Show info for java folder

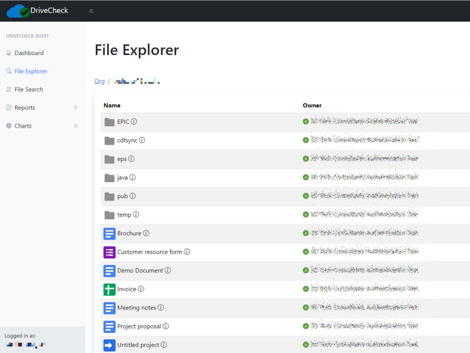tap(133, 177)
